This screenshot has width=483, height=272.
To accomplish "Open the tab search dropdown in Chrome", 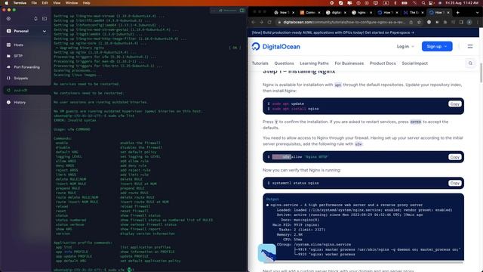I will [x=478, y=13].
